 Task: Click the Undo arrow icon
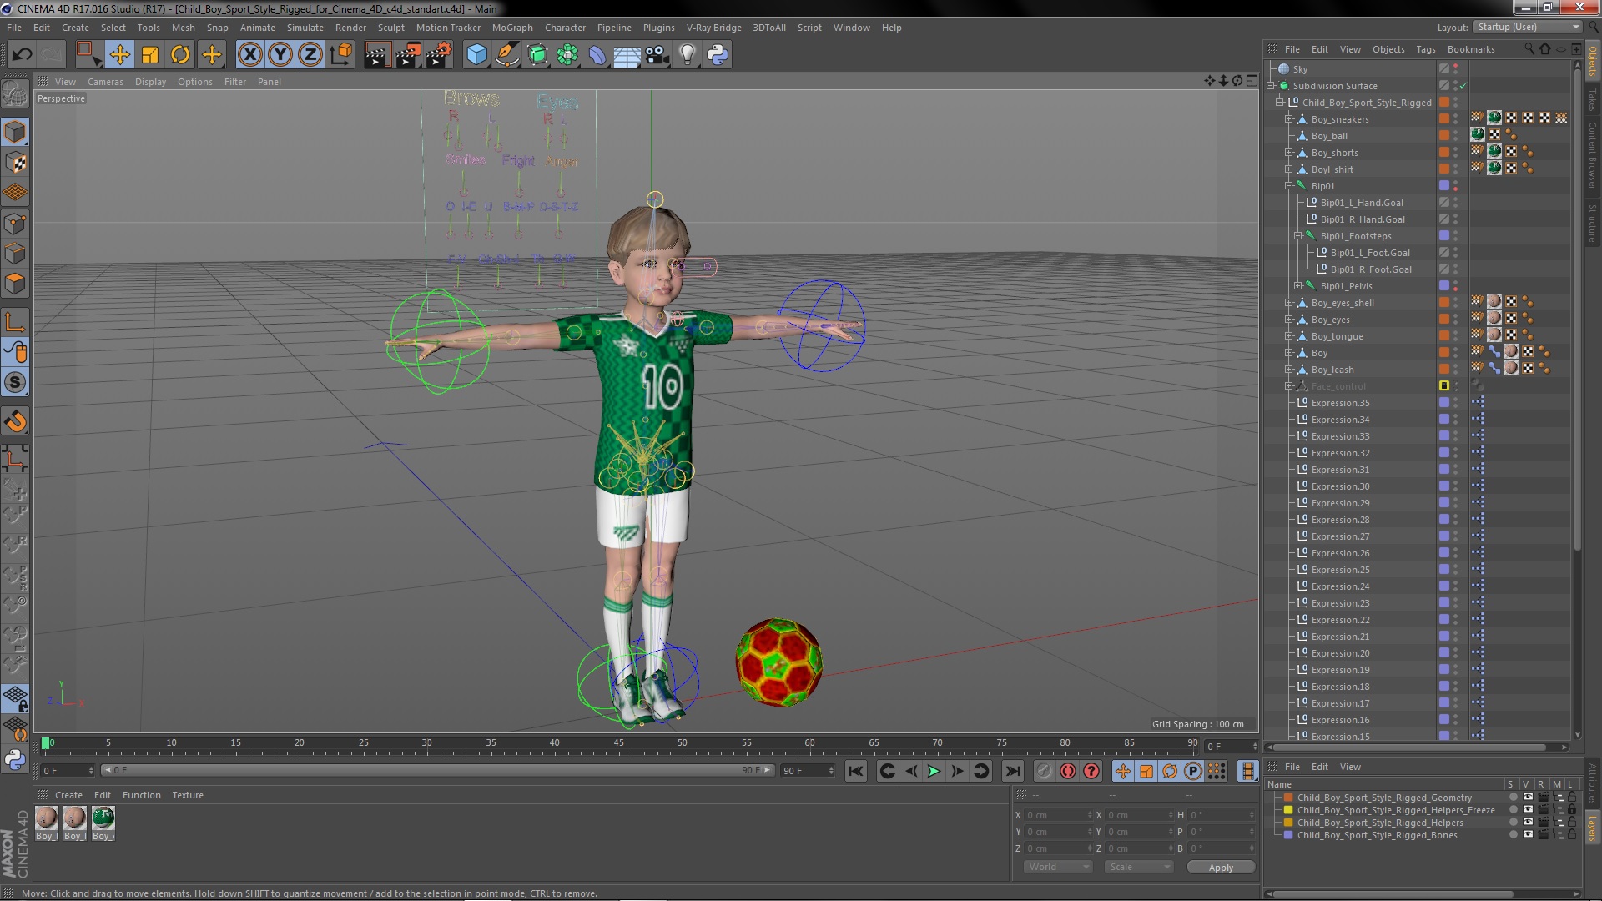(x=23, y=55)
